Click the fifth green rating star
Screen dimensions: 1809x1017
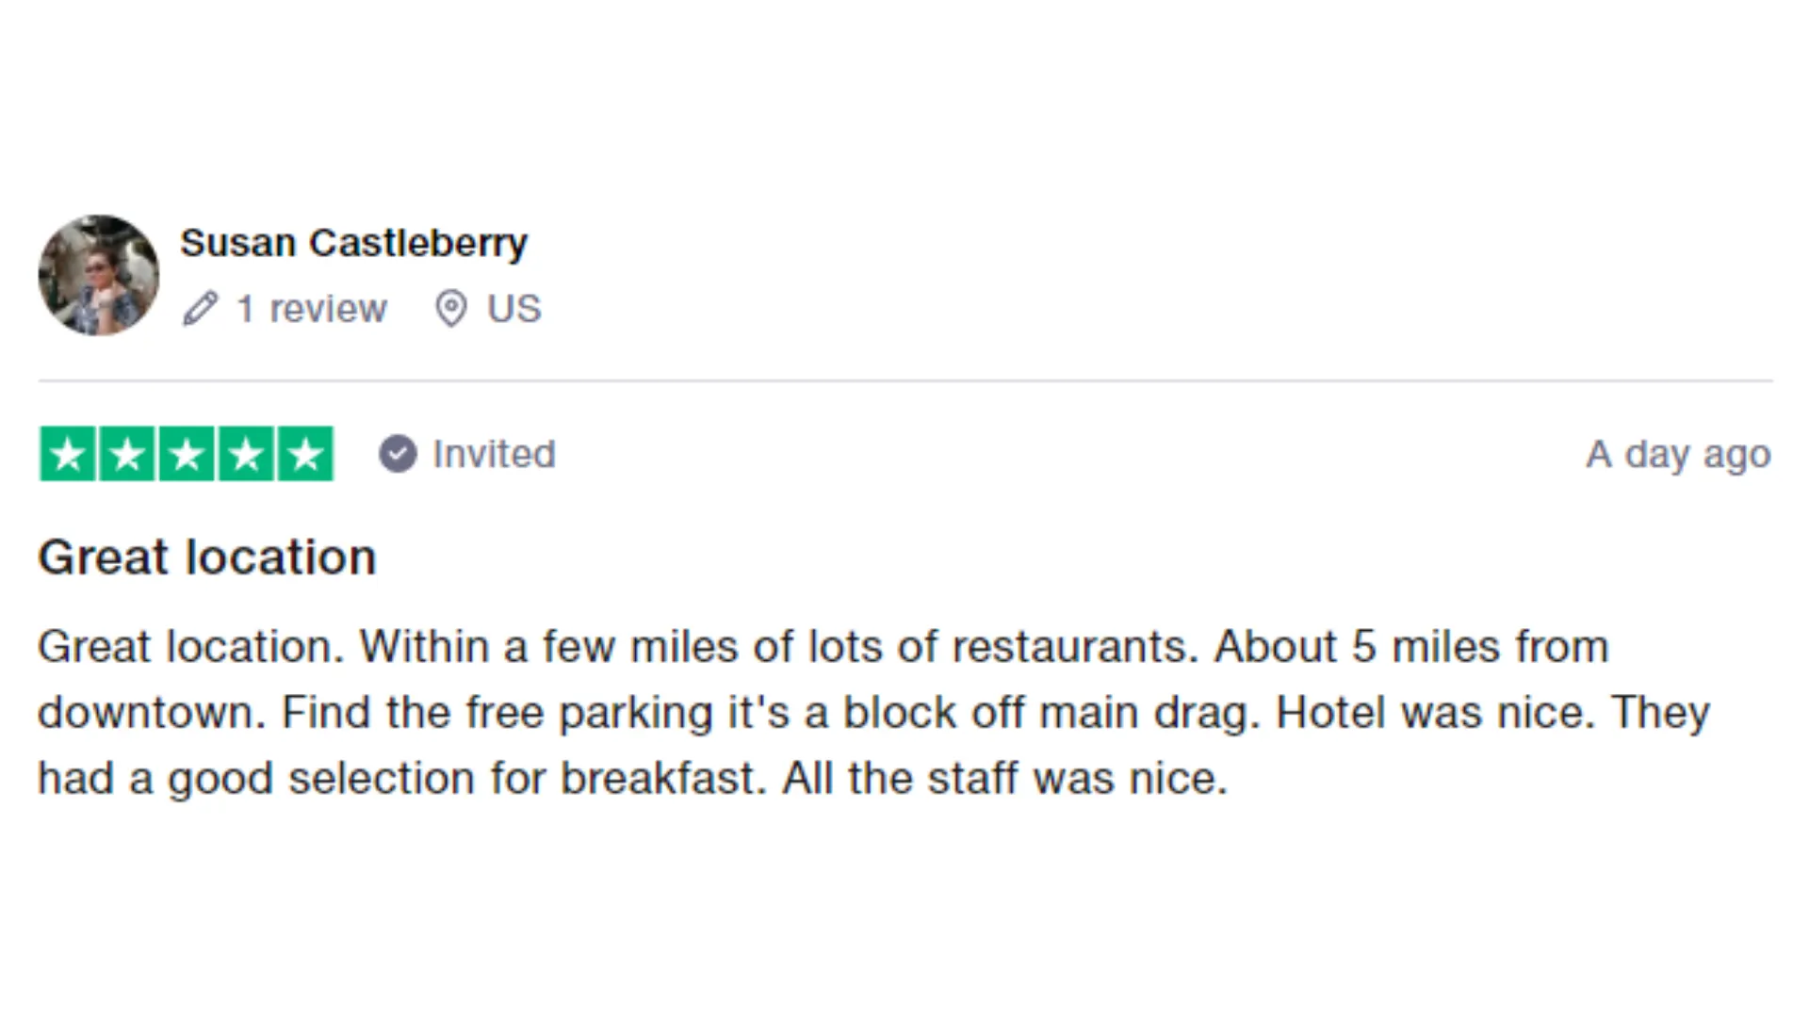(x=305, y=454)
